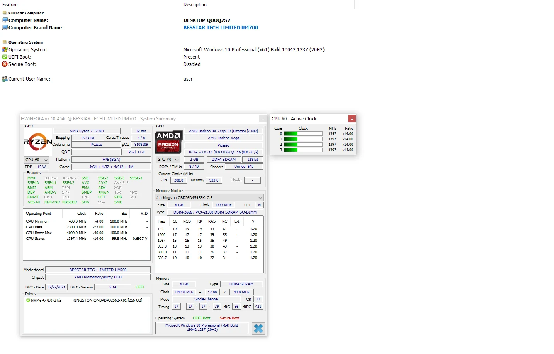Open the CPU #0 selector dropdown
Screen dimensions: 554x354
point(36,160)
